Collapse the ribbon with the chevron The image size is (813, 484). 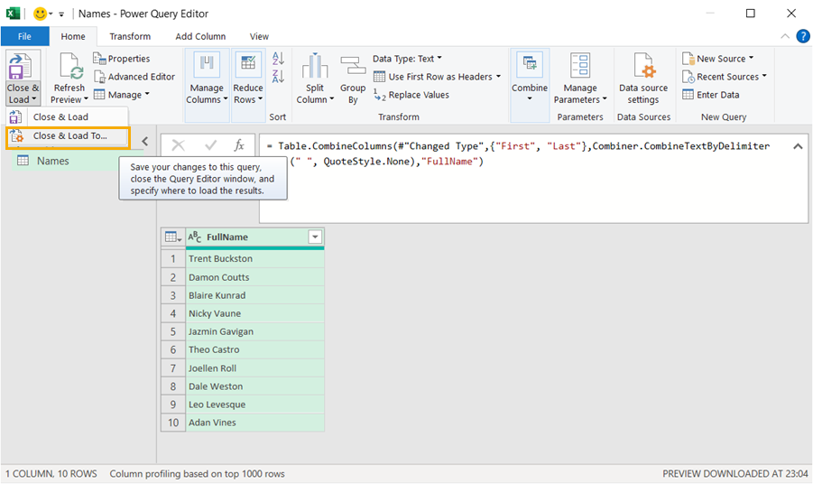tap(785, 36)
